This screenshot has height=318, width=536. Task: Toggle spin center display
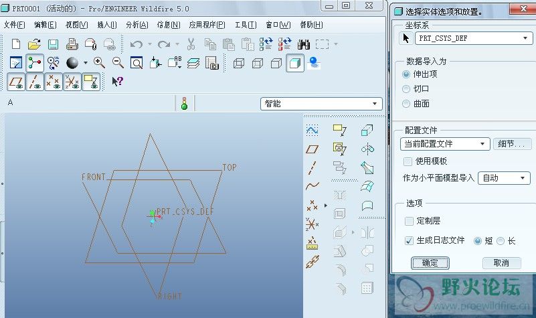tap(35, 63)
